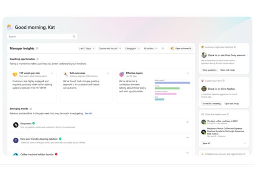The height and width of the screenshot is (179, 255).
Task: Click the search magnifier icon
Action: click(74, 37)
